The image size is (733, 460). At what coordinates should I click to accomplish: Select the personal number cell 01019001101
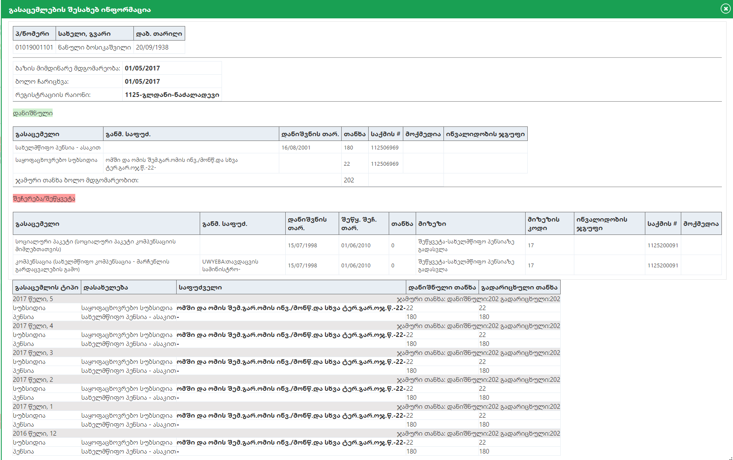click(x=34, y=47)
